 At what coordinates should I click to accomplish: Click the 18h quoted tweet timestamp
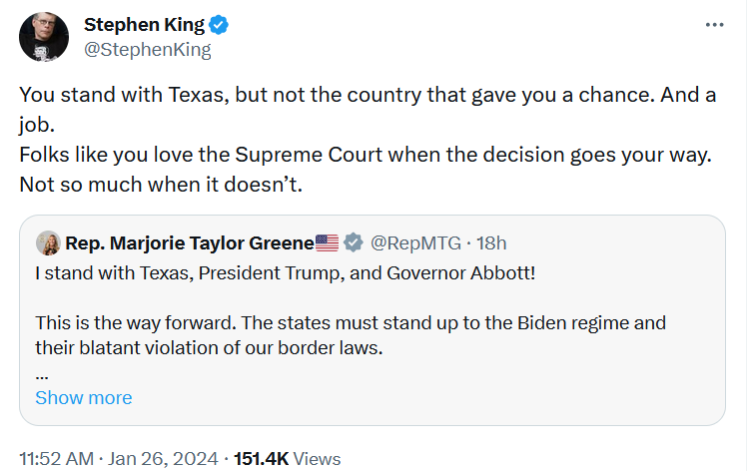491,242
